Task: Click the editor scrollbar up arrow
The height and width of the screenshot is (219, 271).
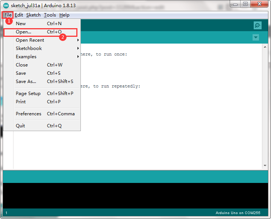Action: click(x=265, y=47)
